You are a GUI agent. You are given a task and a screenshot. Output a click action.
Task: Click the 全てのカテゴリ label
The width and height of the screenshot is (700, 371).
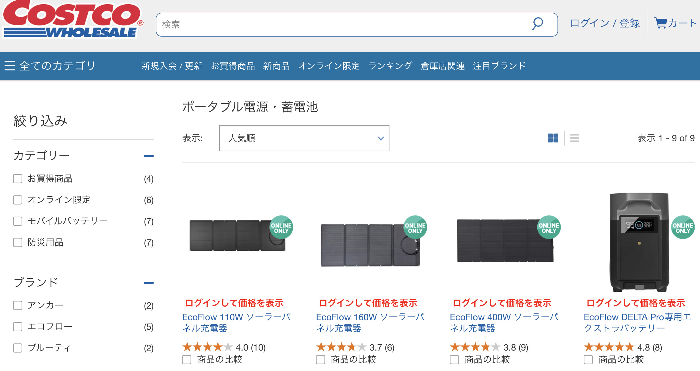point(57,66)
